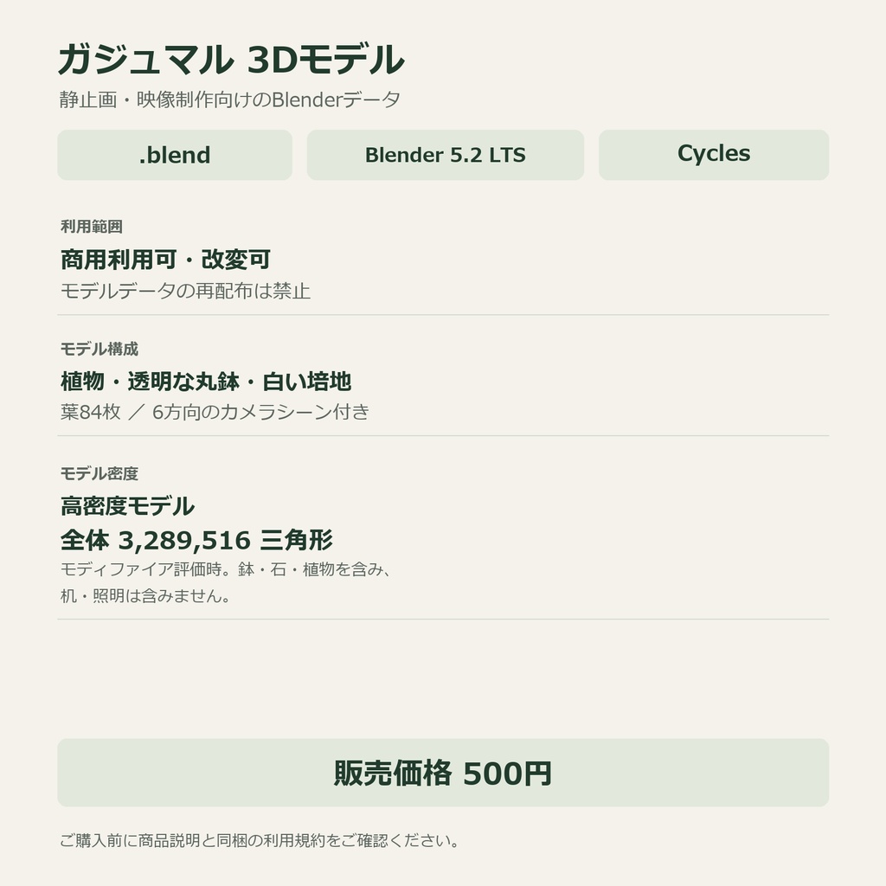This screenshot has height=886, width=886.
Task: Click the divider below 利用範囲 section
Action: tap(443, 315)
